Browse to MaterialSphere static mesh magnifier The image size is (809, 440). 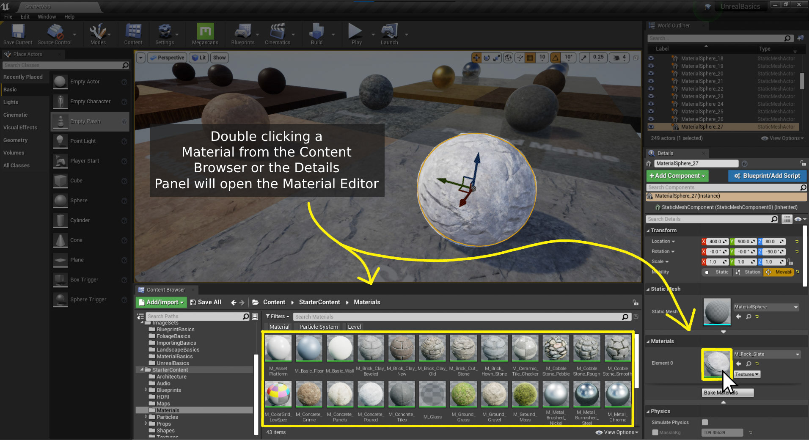point(748,316)
